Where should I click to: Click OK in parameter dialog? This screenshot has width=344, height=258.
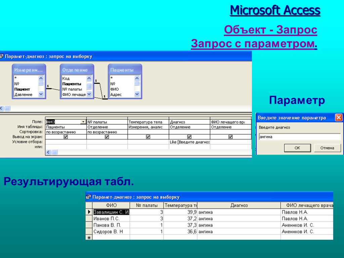point(297,148)
